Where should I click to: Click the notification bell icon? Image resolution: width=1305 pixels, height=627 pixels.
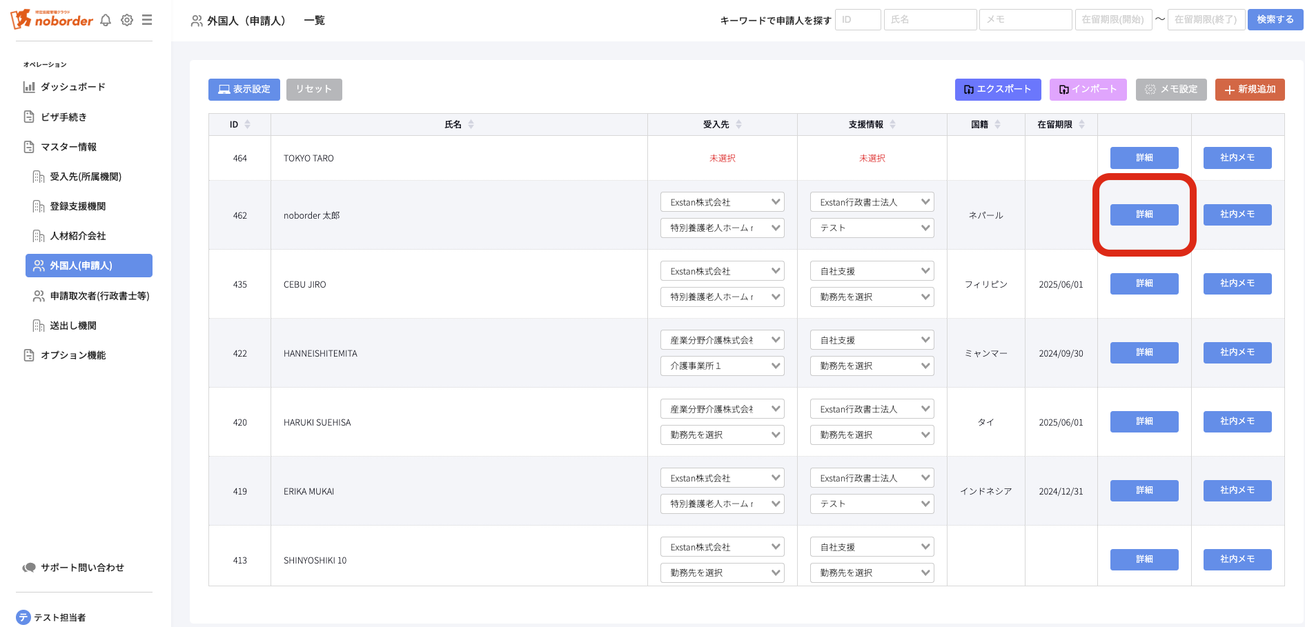pyautogui.click(x=106, y=20)
